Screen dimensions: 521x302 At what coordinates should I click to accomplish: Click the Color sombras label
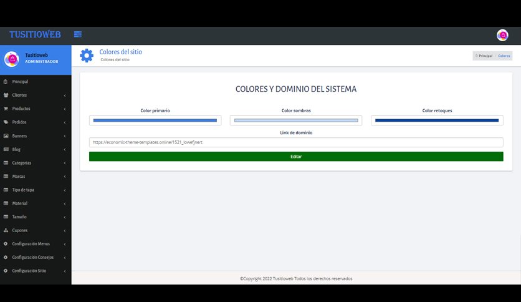(x=296, y=110)
